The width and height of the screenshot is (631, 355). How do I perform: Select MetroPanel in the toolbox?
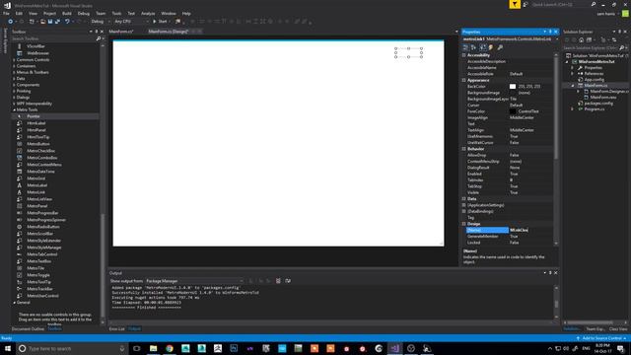point(37,206)
